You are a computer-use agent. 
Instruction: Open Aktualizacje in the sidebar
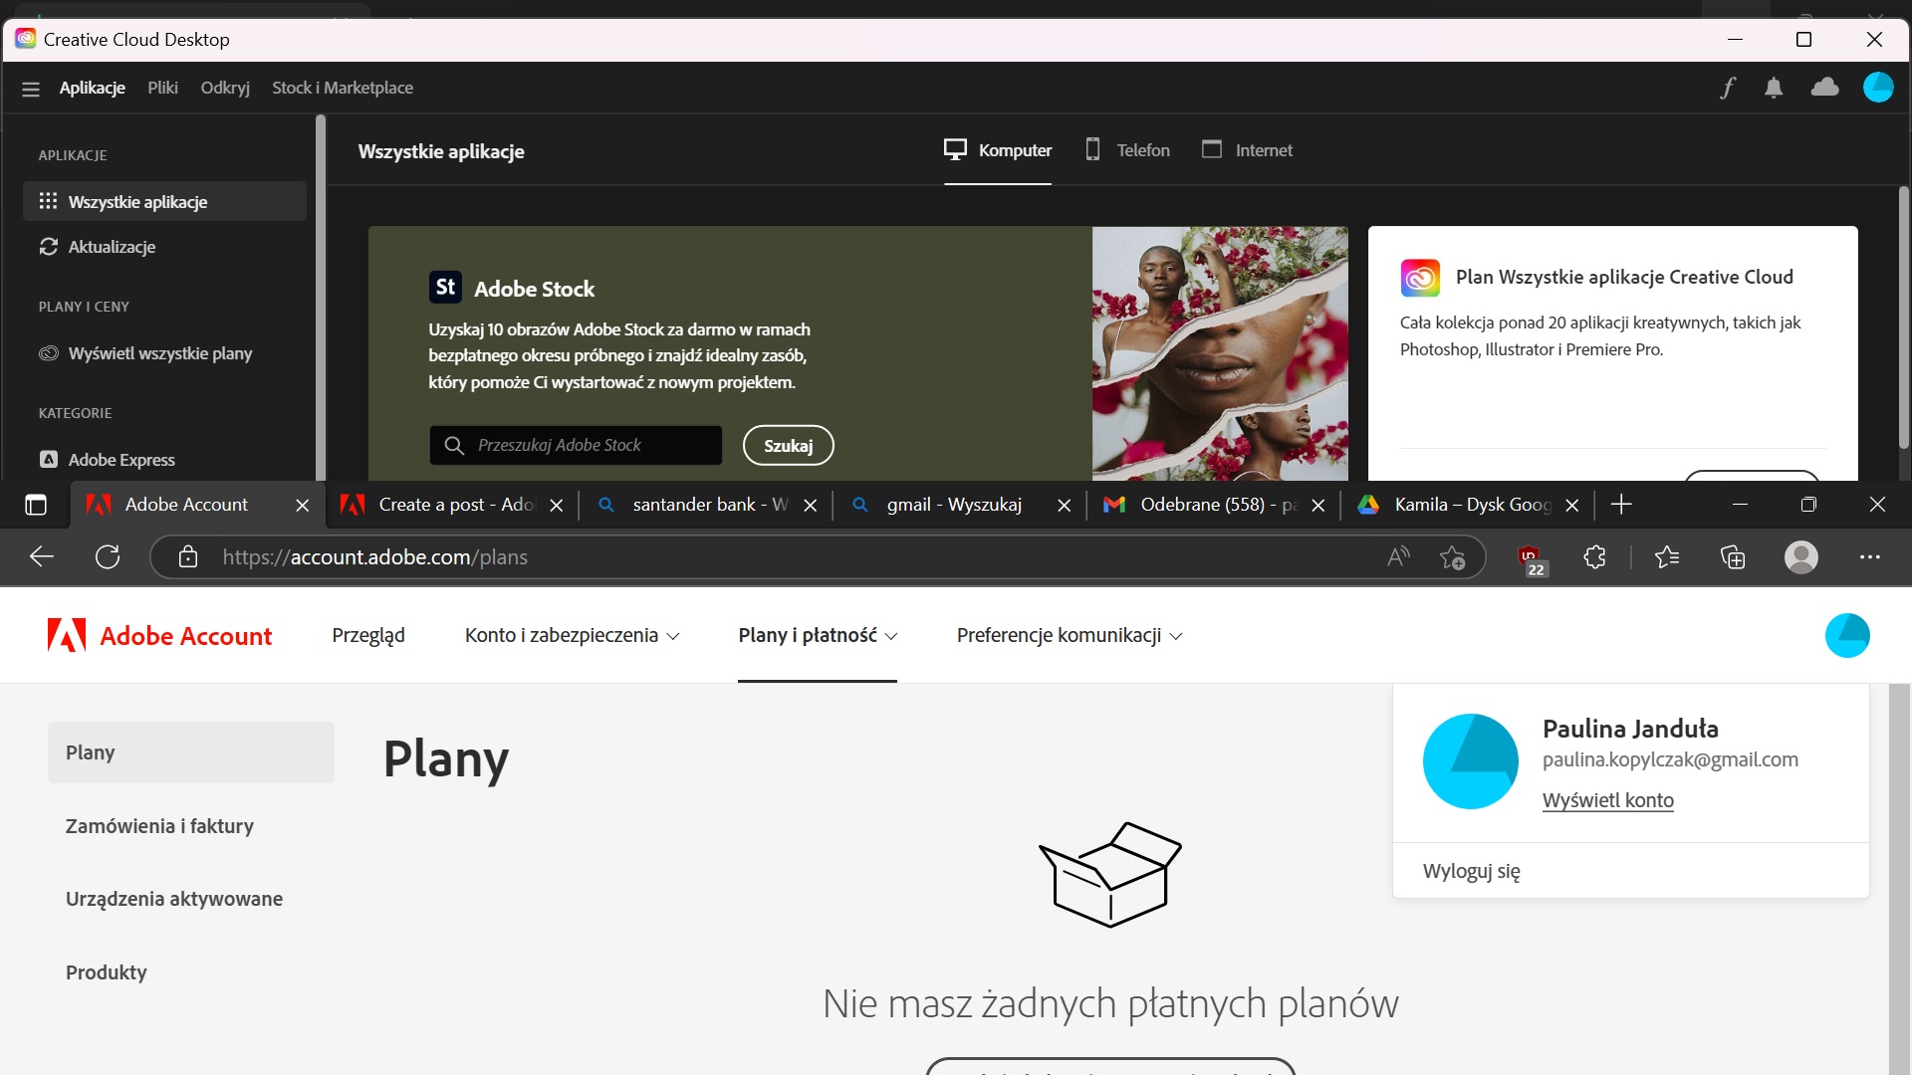coord(111,247)
